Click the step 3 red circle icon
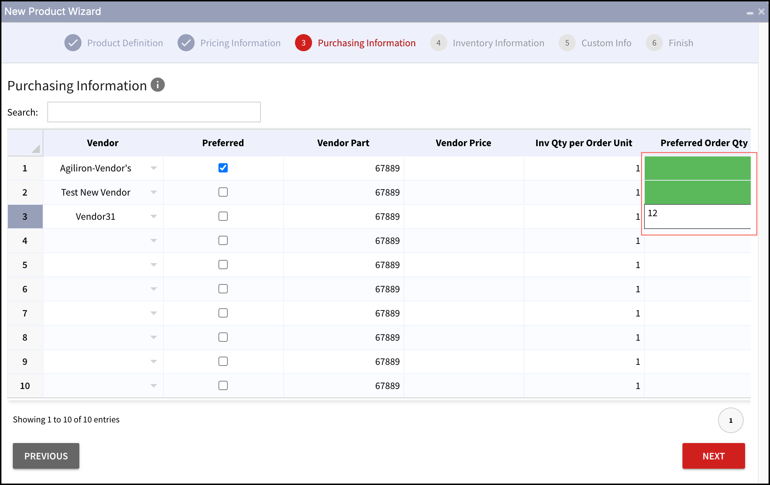The image size is (770, 485). tap(304, 43)
